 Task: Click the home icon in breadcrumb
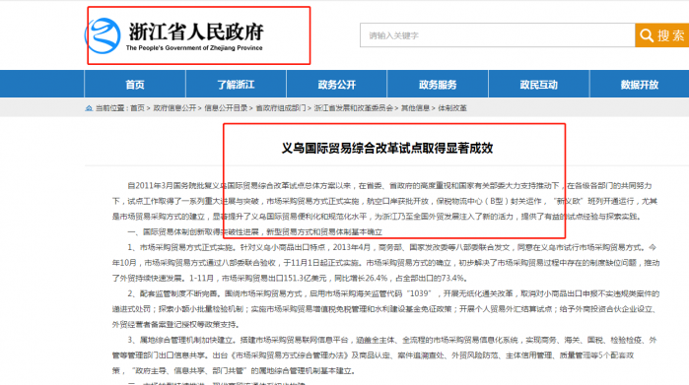point(89,108)
